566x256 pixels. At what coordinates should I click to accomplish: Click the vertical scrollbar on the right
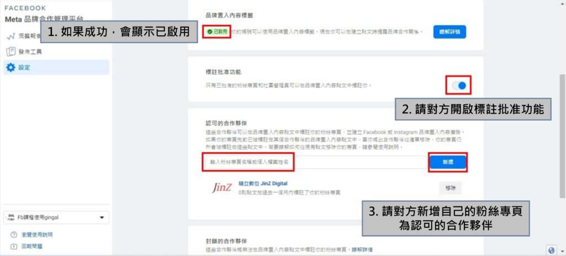[562, 136]
